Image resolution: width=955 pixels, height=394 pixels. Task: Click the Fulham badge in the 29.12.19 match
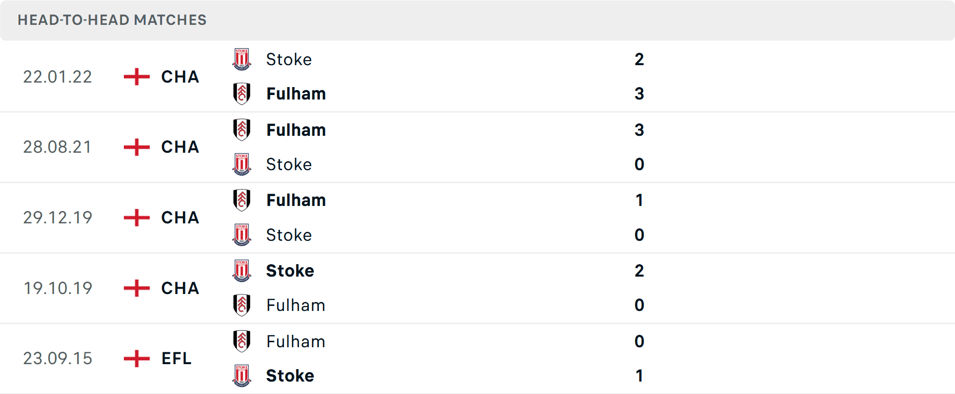pyautogui.click(x=241, y=199)
